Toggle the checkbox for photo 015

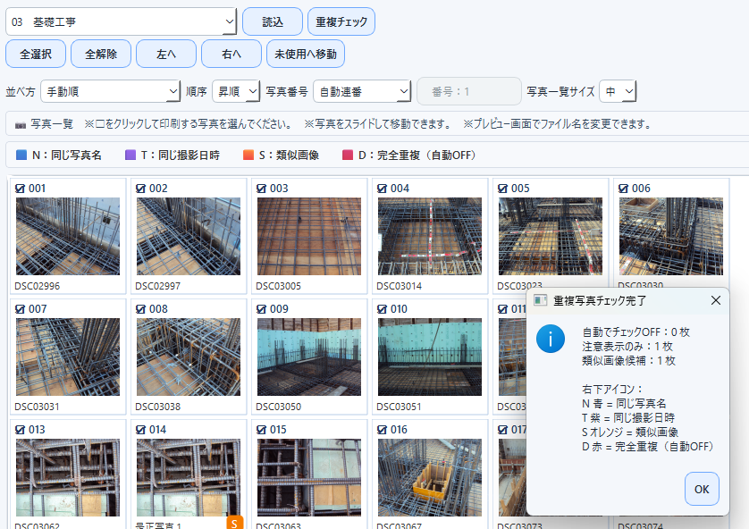click(261, 430)
